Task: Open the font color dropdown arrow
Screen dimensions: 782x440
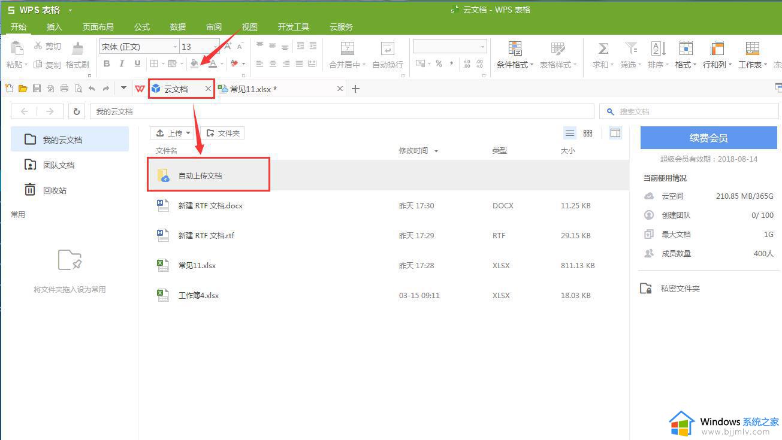Action: pos(222,64)
